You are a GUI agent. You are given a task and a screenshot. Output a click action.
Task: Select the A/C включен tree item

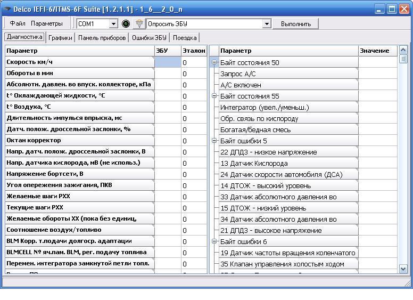288,85
